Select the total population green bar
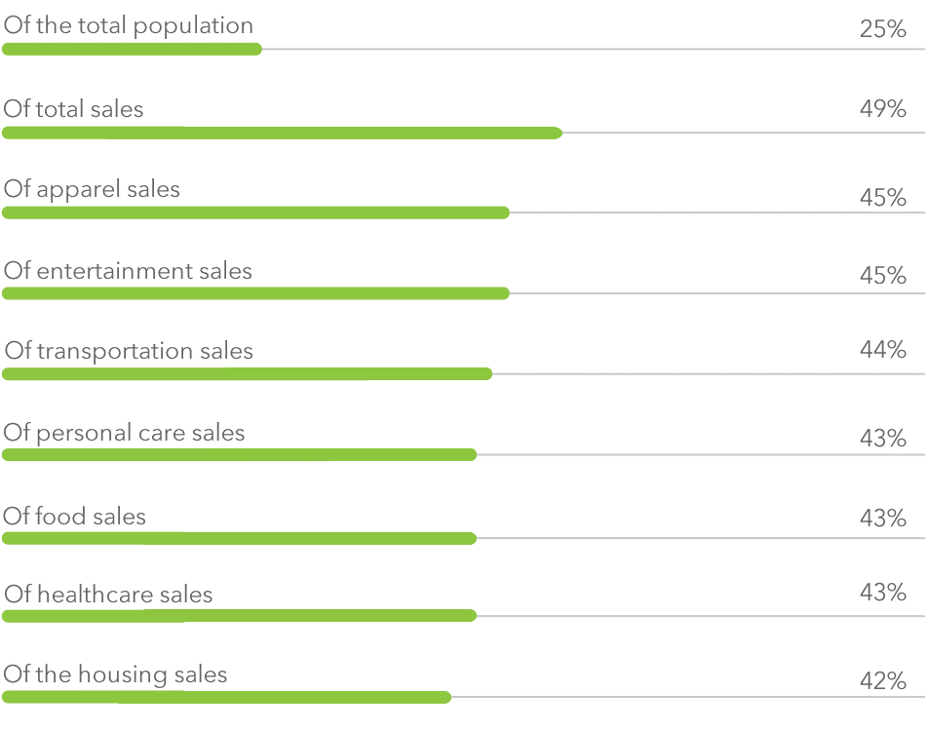 coord(132,49)
